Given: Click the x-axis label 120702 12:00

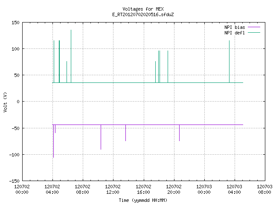Looking at the screenshot, I should [x=113, y=189].
